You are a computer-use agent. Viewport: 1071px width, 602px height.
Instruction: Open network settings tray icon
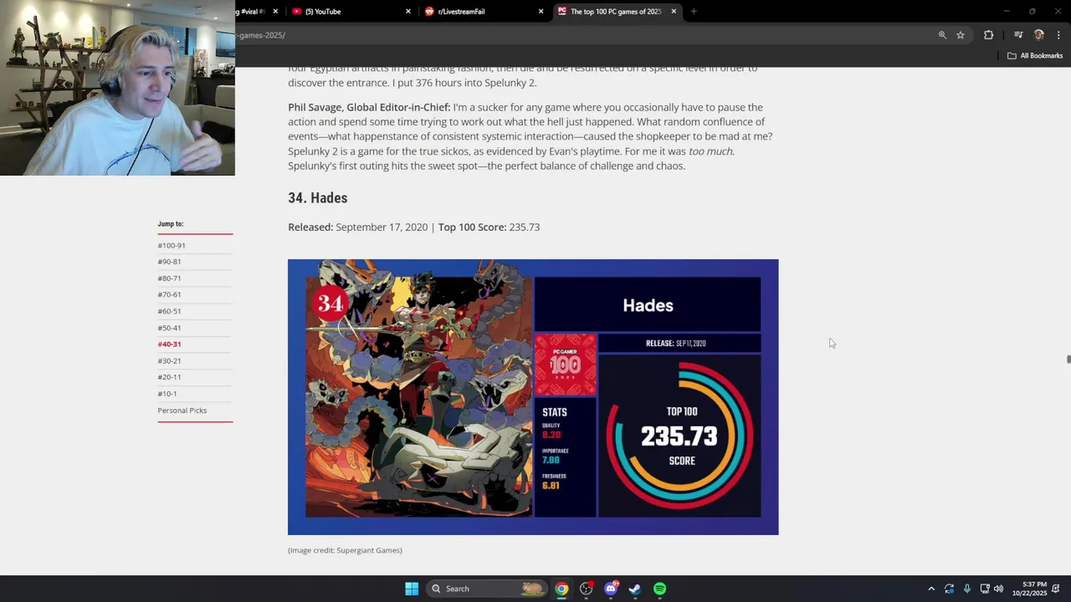(x=984, y=589)
